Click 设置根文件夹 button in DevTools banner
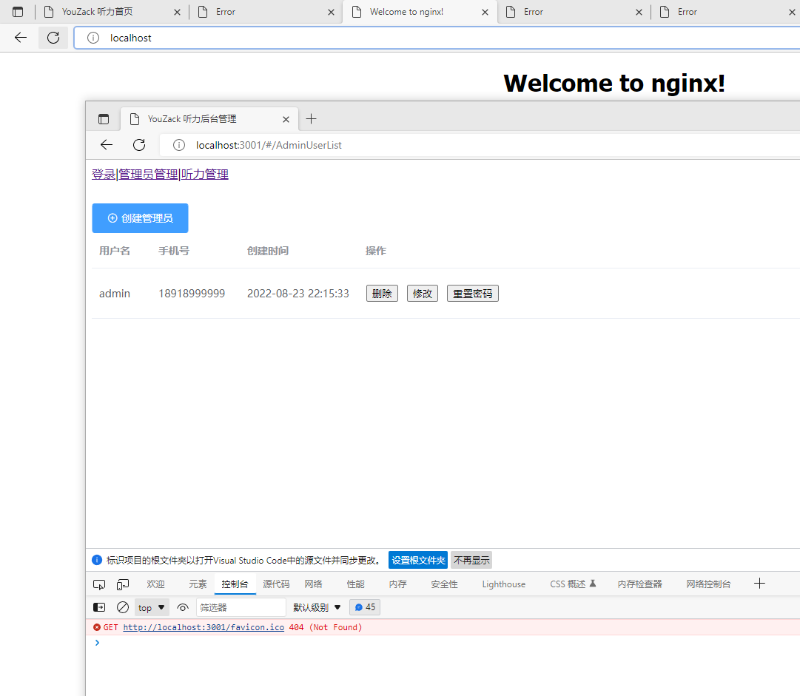This screenshot has height=696, width=800. pos(418,560)
